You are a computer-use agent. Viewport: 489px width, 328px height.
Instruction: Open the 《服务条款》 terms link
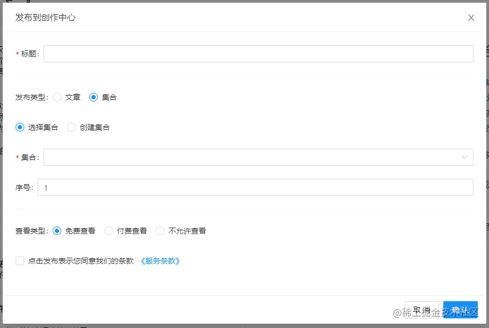tap(160, 260)
